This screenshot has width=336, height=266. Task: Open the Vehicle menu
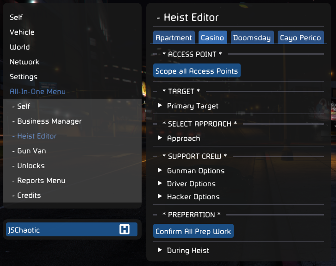[22, 32]
